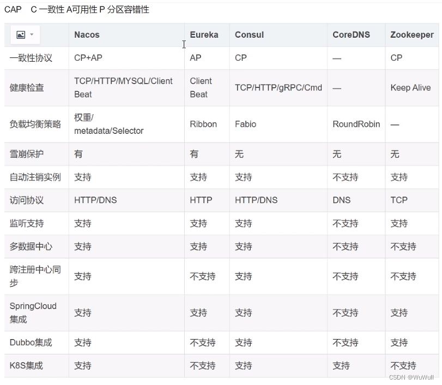442x385 pixels.
Task: Select the Fabio cell under Consul
Action: coord(245,124)
